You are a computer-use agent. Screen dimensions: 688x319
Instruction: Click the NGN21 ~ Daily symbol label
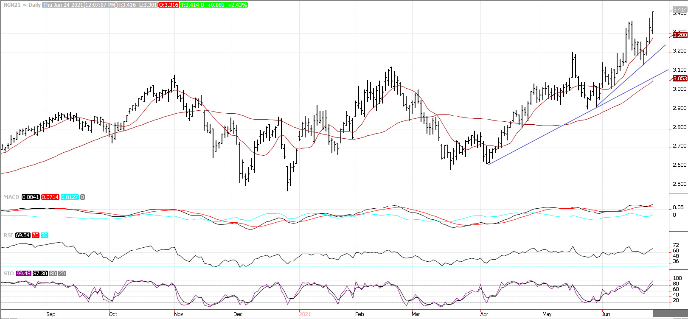(x=22, y=5)
